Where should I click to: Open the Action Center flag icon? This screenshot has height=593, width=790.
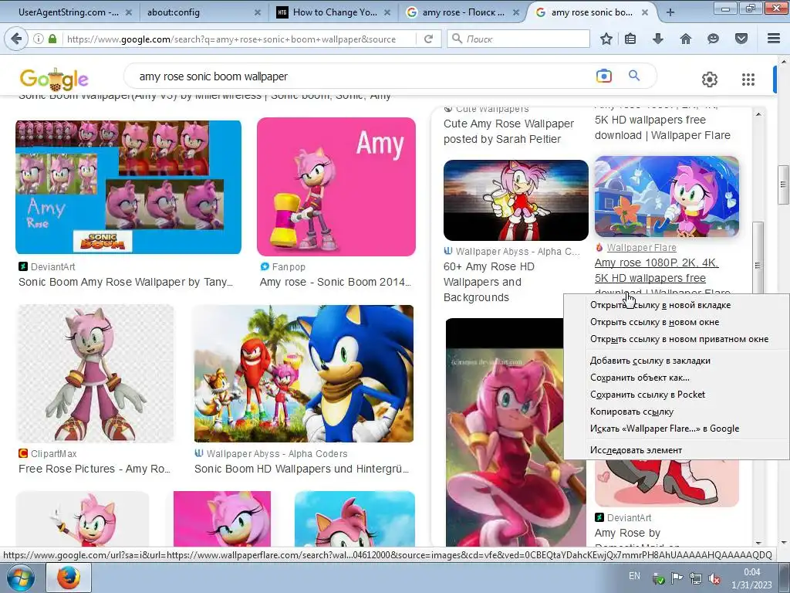tap(677, 579)
